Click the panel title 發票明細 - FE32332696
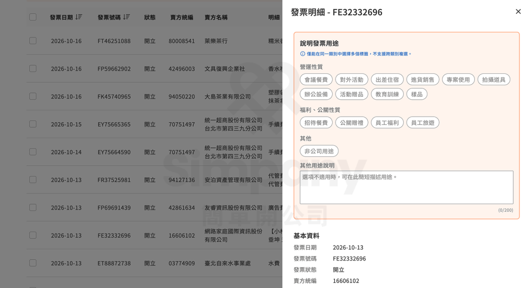This screenshot has width=531, height=288. [x=337, y=12]
